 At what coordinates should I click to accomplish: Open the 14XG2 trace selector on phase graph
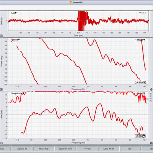tap(140, 40)
